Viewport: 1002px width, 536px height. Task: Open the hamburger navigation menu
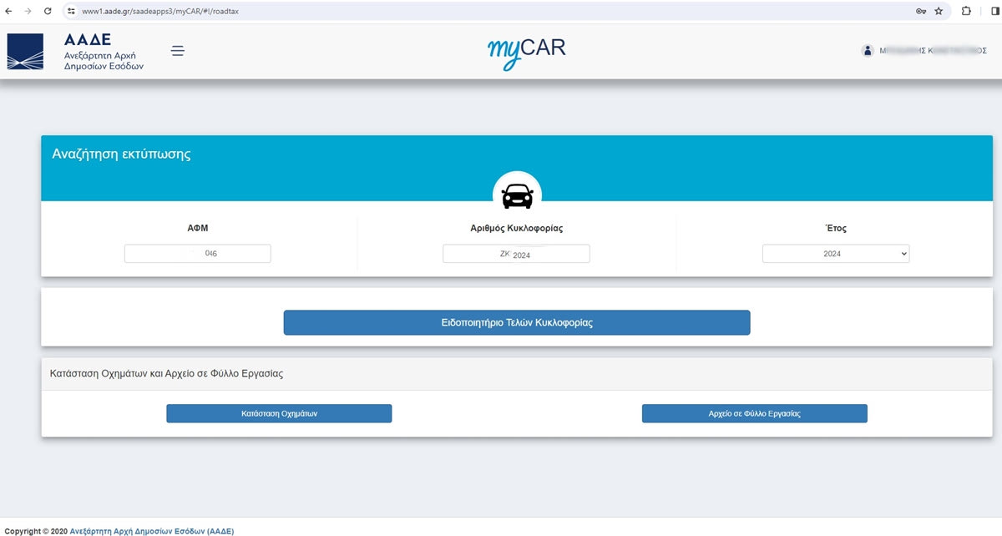177,51
